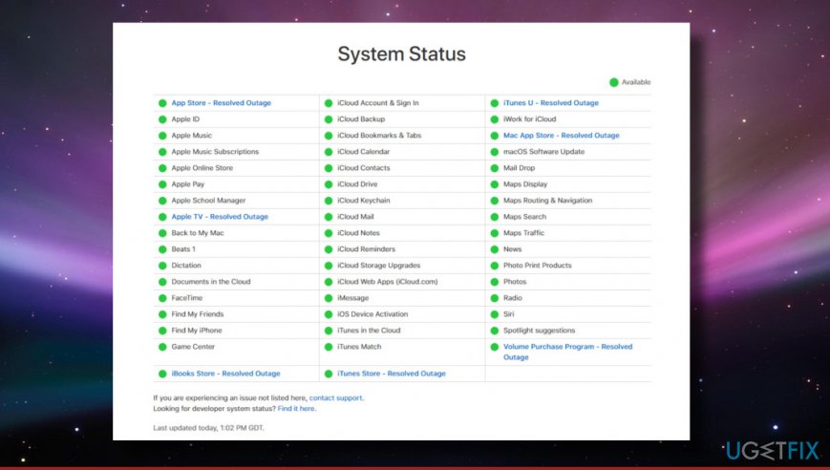Click green status dot beside iCloud Mail

pyautogui.click(x=329, y=217)
